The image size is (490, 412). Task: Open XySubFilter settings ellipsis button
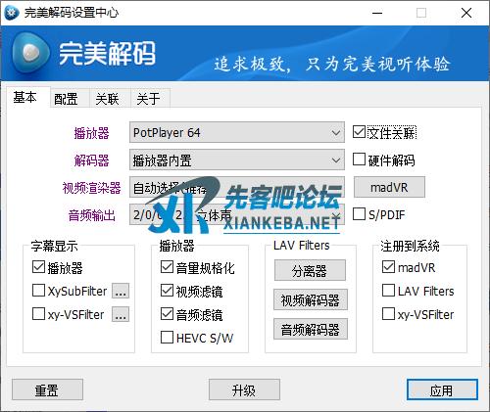[x=121, y=291]
